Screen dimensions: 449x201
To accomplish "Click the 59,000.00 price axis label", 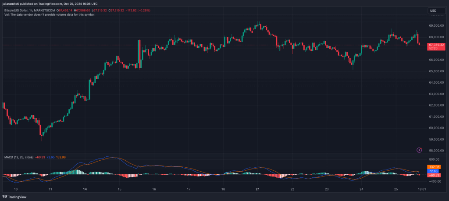I will [x=436, y=139].
